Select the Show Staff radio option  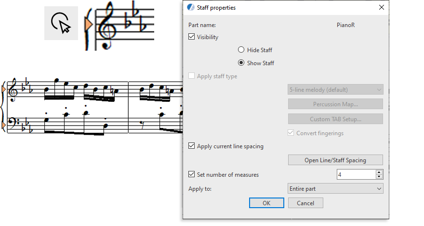pyautogui.click(x=241, y=63)
